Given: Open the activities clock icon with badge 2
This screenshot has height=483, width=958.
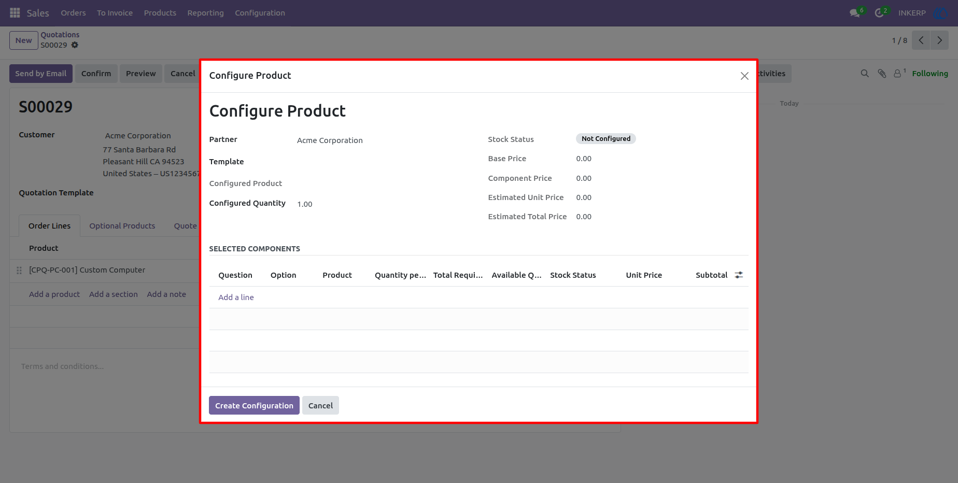Looking at the screenshot, I should (879, 13).
